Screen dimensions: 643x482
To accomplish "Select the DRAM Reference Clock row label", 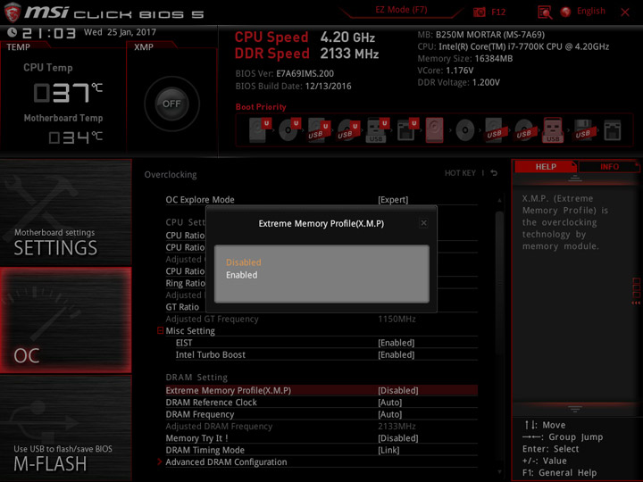I will coord(211,403).
